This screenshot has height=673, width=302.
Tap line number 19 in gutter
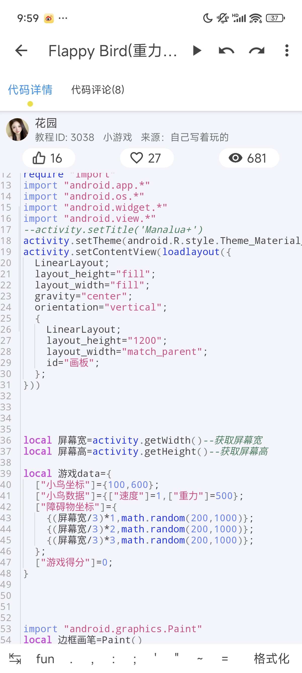click(x=6, y=252)
